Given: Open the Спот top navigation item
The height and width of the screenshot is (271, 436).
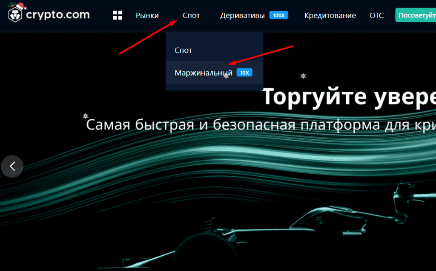Looking at the screenshot, I should tap(191, 16).
